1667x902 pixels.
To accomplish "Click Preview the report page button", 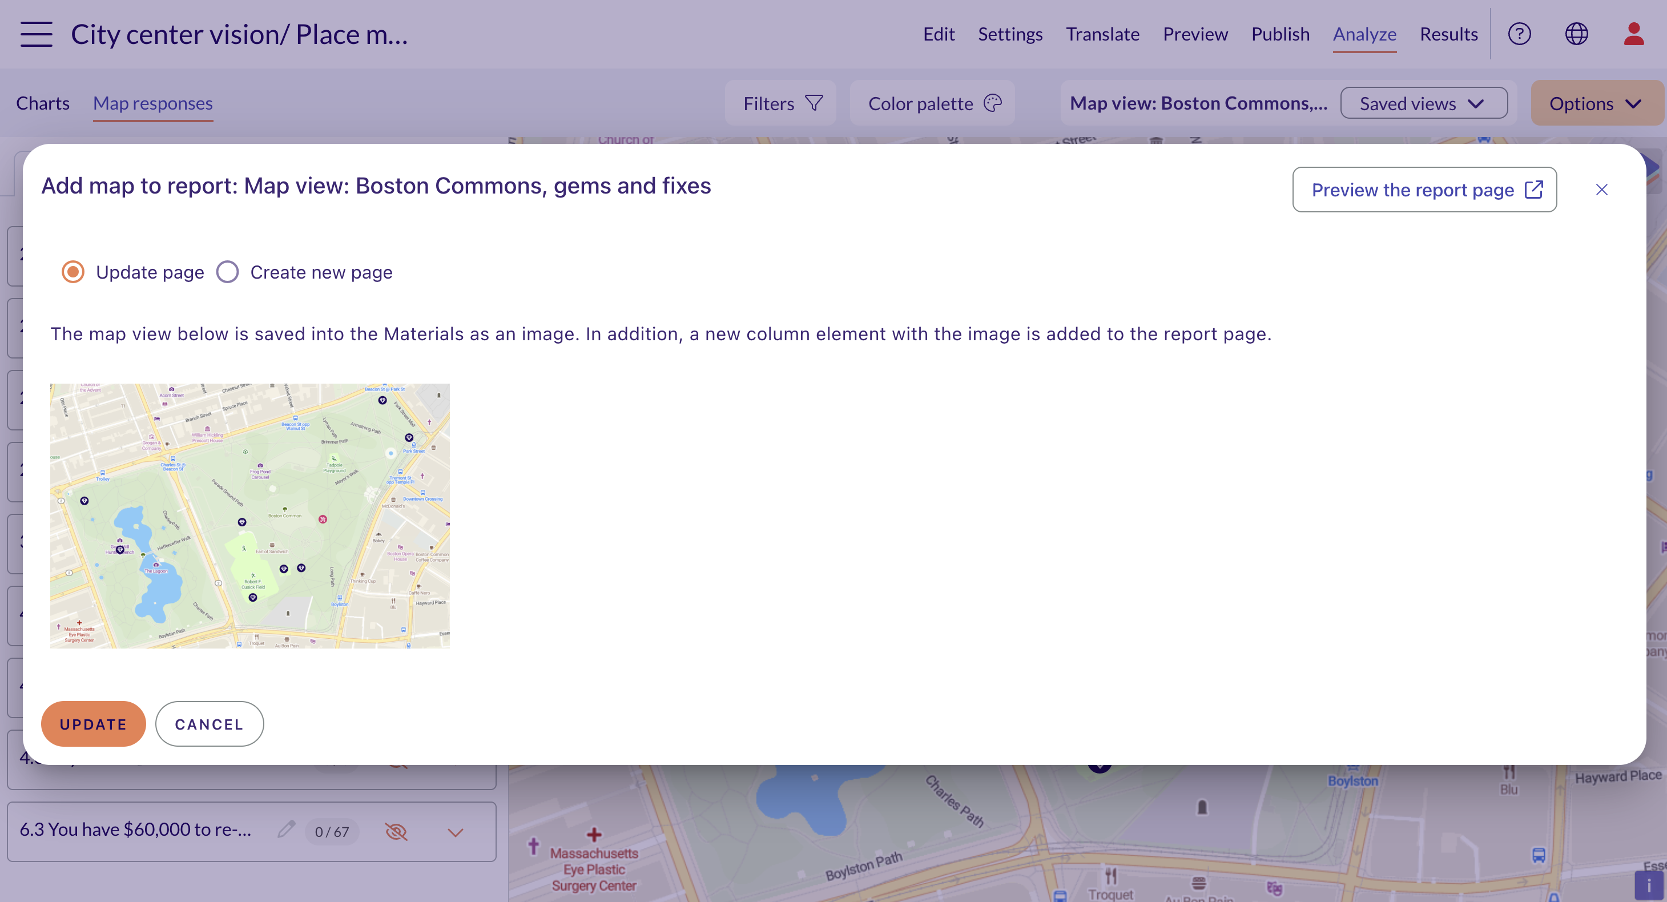I will [1424, 190].
